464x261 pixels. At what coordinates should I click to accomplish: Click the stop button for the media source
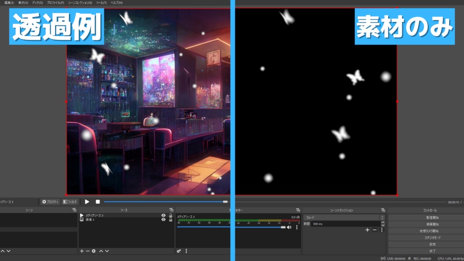tap(97, 202)
